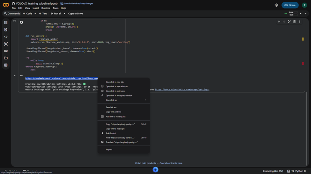The width and height of the screenshot is (311, 174).
Task: Open more cell actions menu
Action: [300, 22]
